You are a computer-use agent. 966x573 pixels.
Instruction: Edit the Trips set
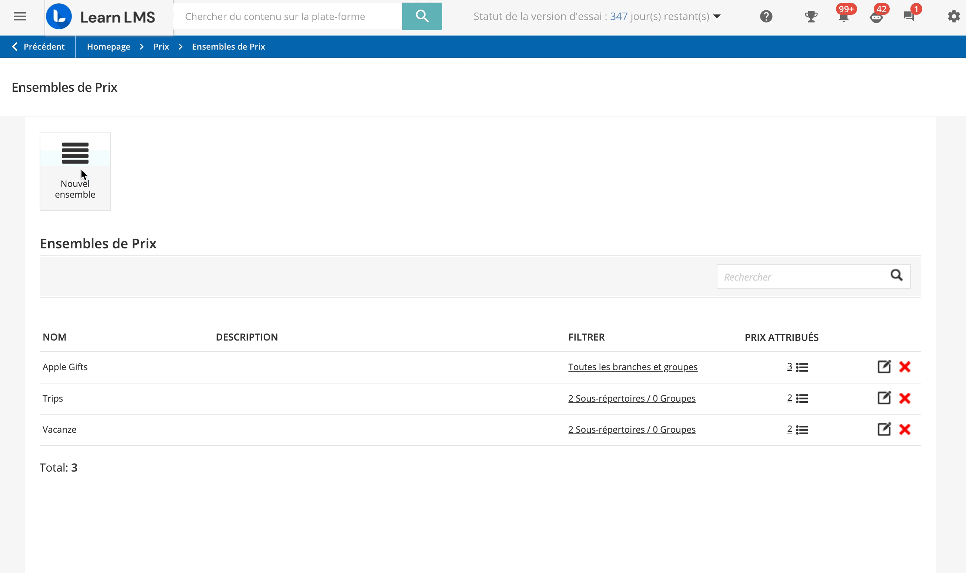884,398
